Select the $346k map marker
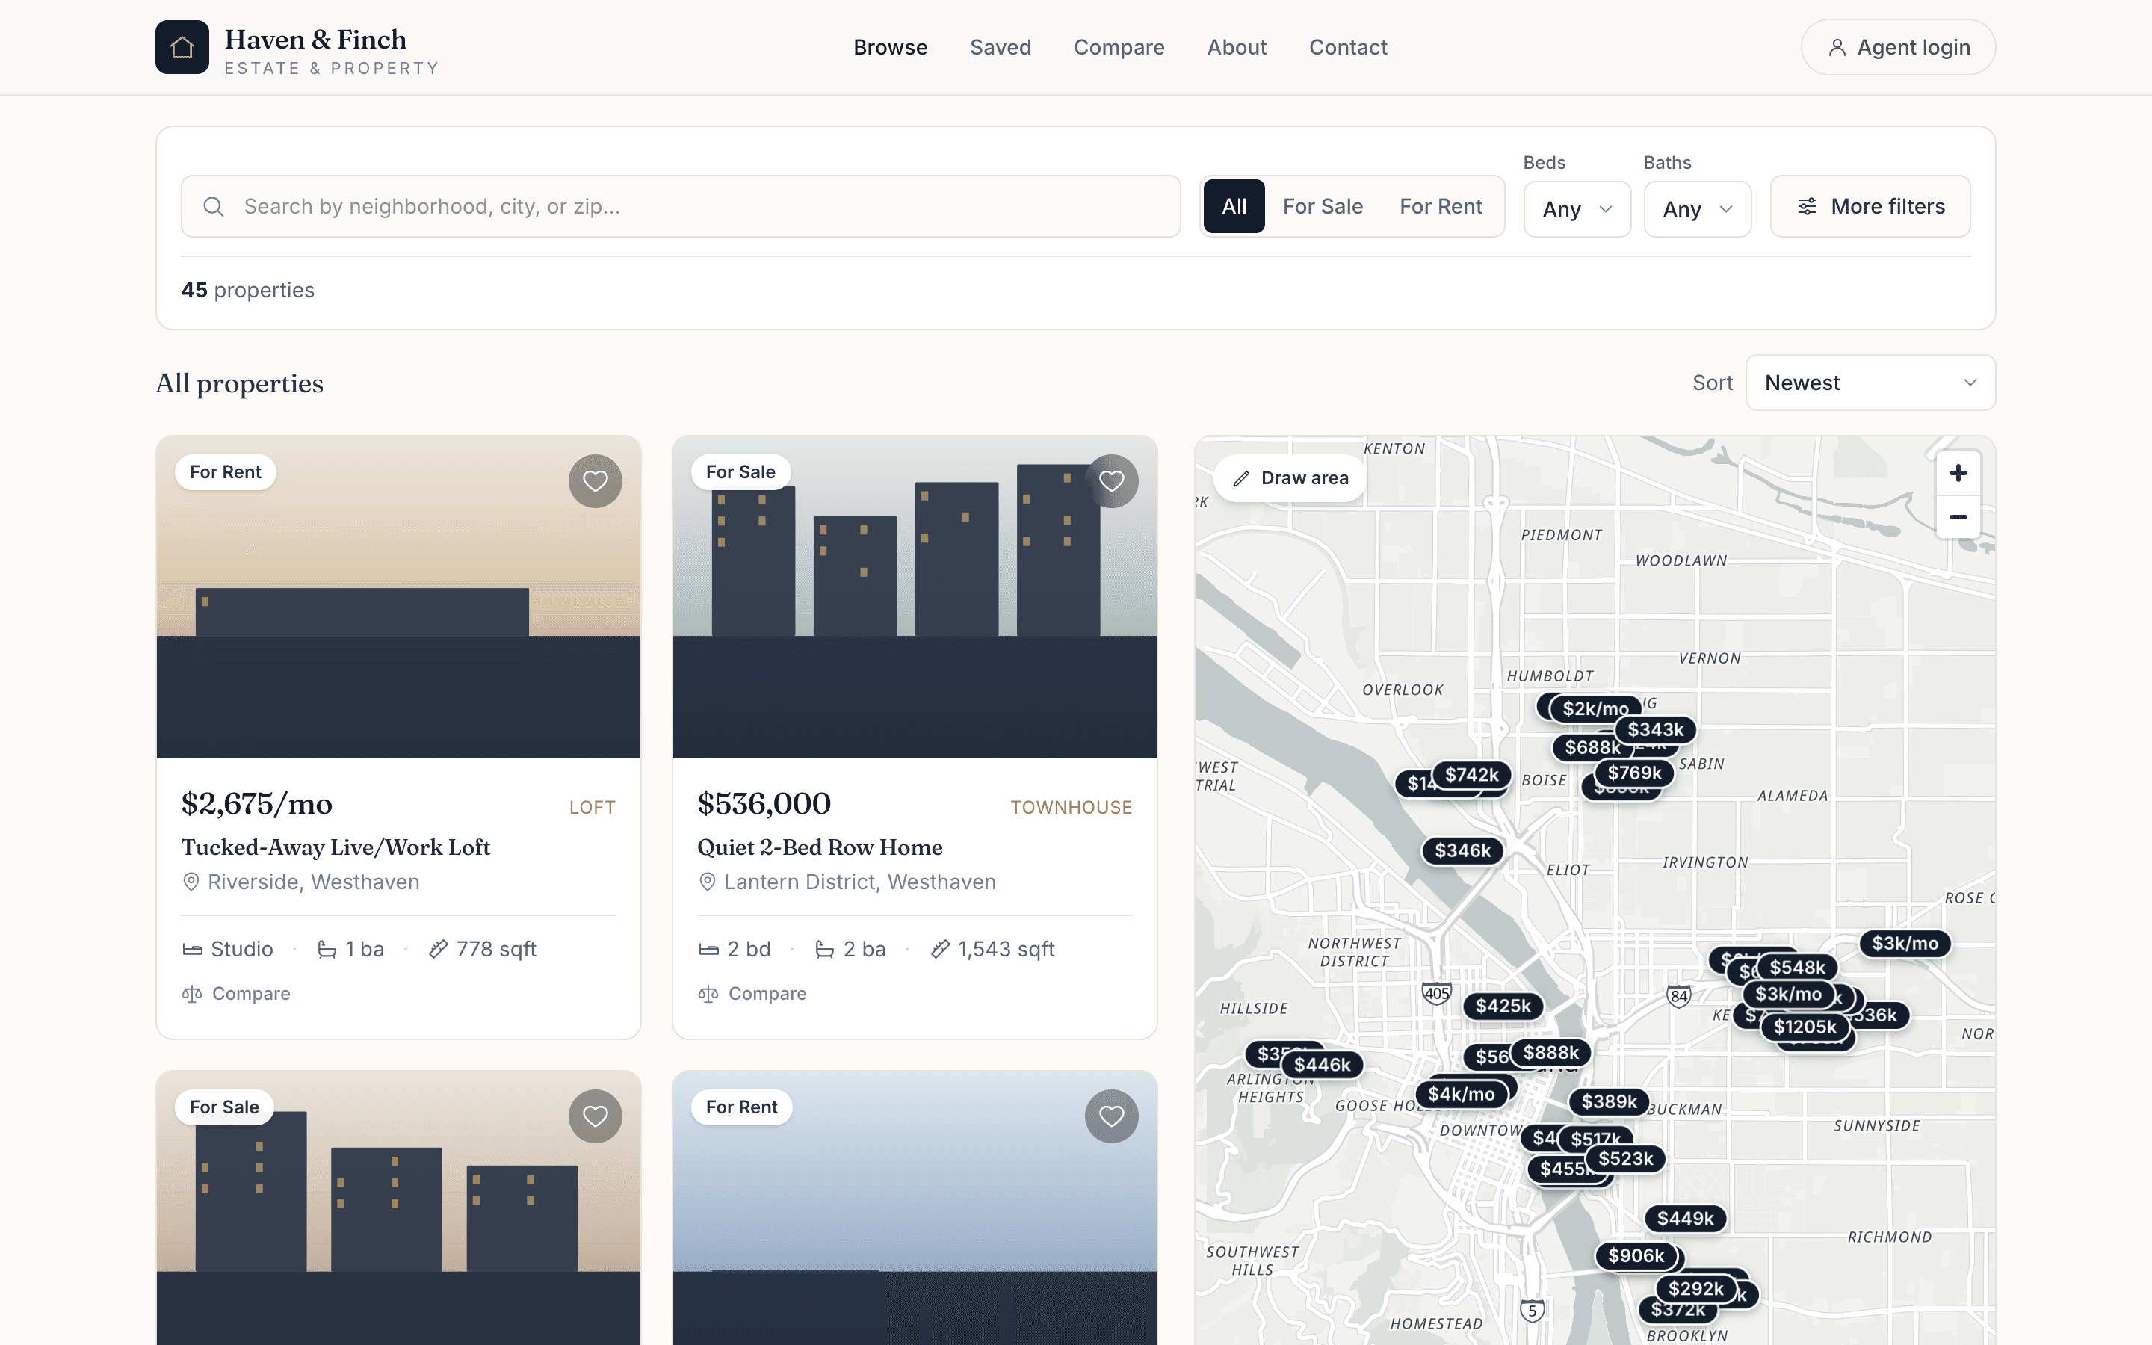Viewport: 2152px width, 1345px height. click(1463, 850)
